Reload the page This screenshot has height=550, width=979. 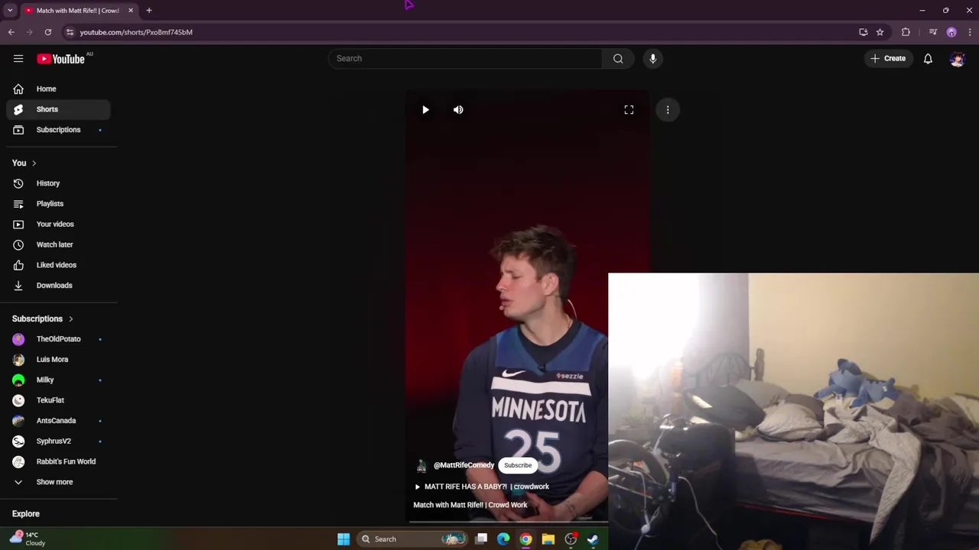click(x=47, y=32)
